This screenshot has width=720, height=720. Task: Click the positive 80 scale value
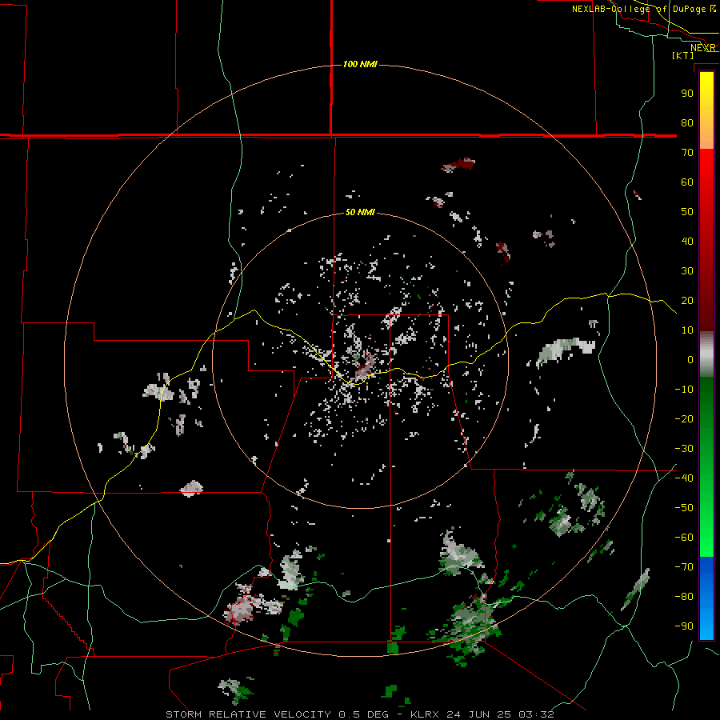tap(687, 123)
